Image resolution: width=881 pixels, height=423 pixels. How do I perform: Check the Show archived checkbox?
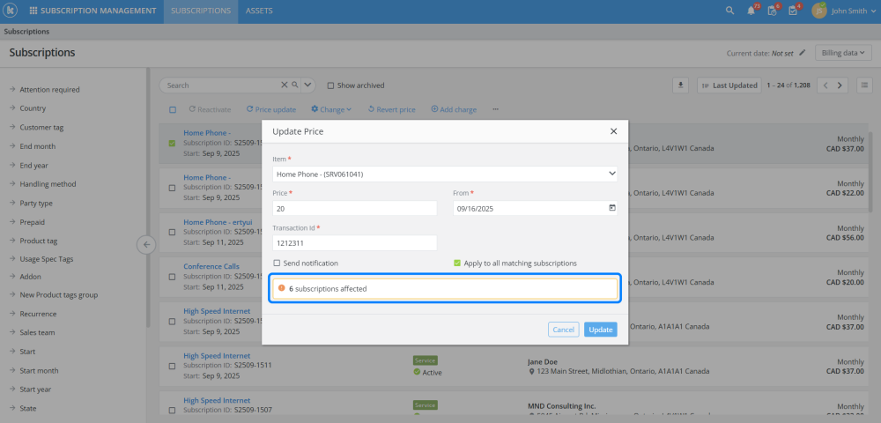point(330,85)
